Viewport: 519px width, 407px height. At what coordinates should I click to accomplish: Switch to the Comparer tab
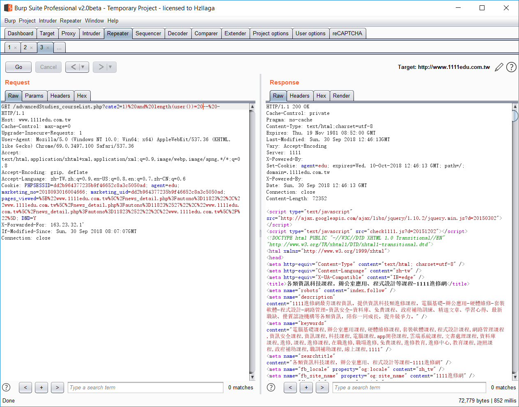coord(206,34)
